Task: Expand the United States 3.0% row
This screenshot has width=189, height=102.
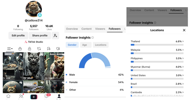Action: tap(157, 77)
